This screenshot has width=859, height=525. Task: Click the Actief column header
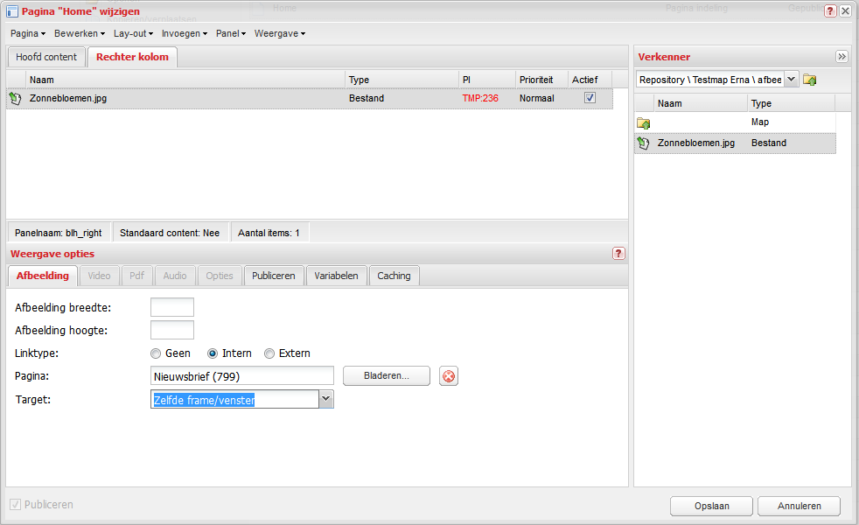(x=590, y=80)
